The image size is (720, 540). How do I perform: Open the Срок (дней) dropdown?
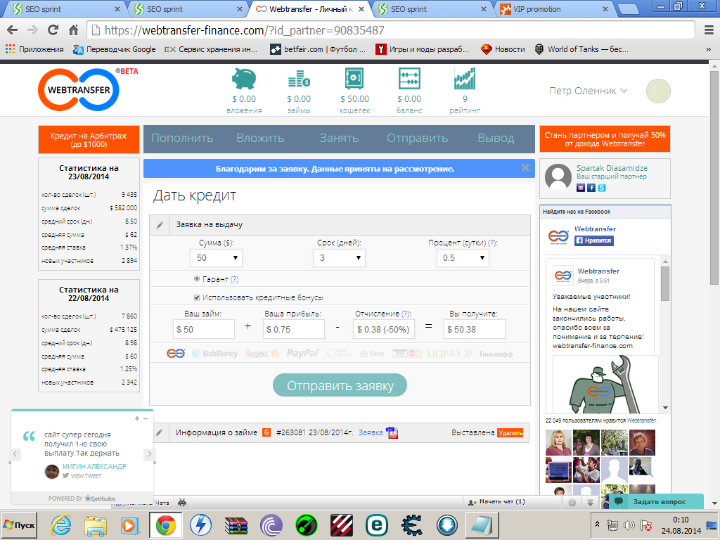click(339, 258)
